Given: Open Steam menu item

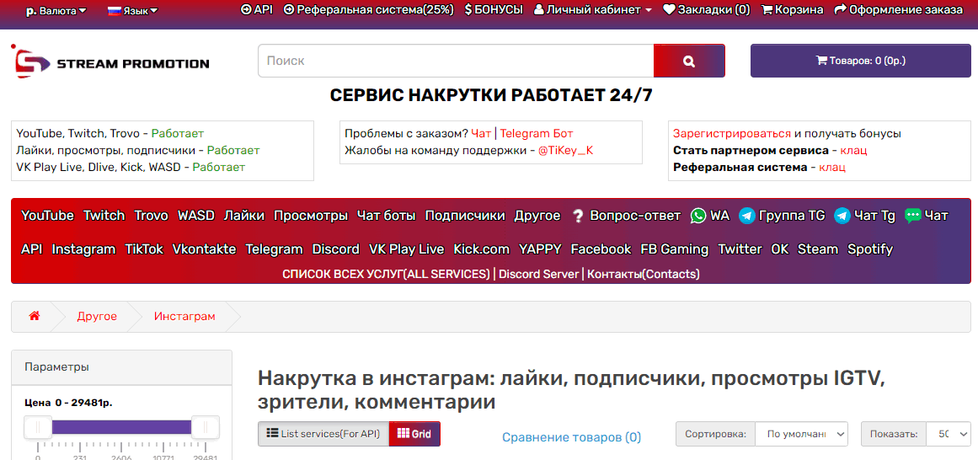Looking at the screenshot, I should click(x=818, y=249).
